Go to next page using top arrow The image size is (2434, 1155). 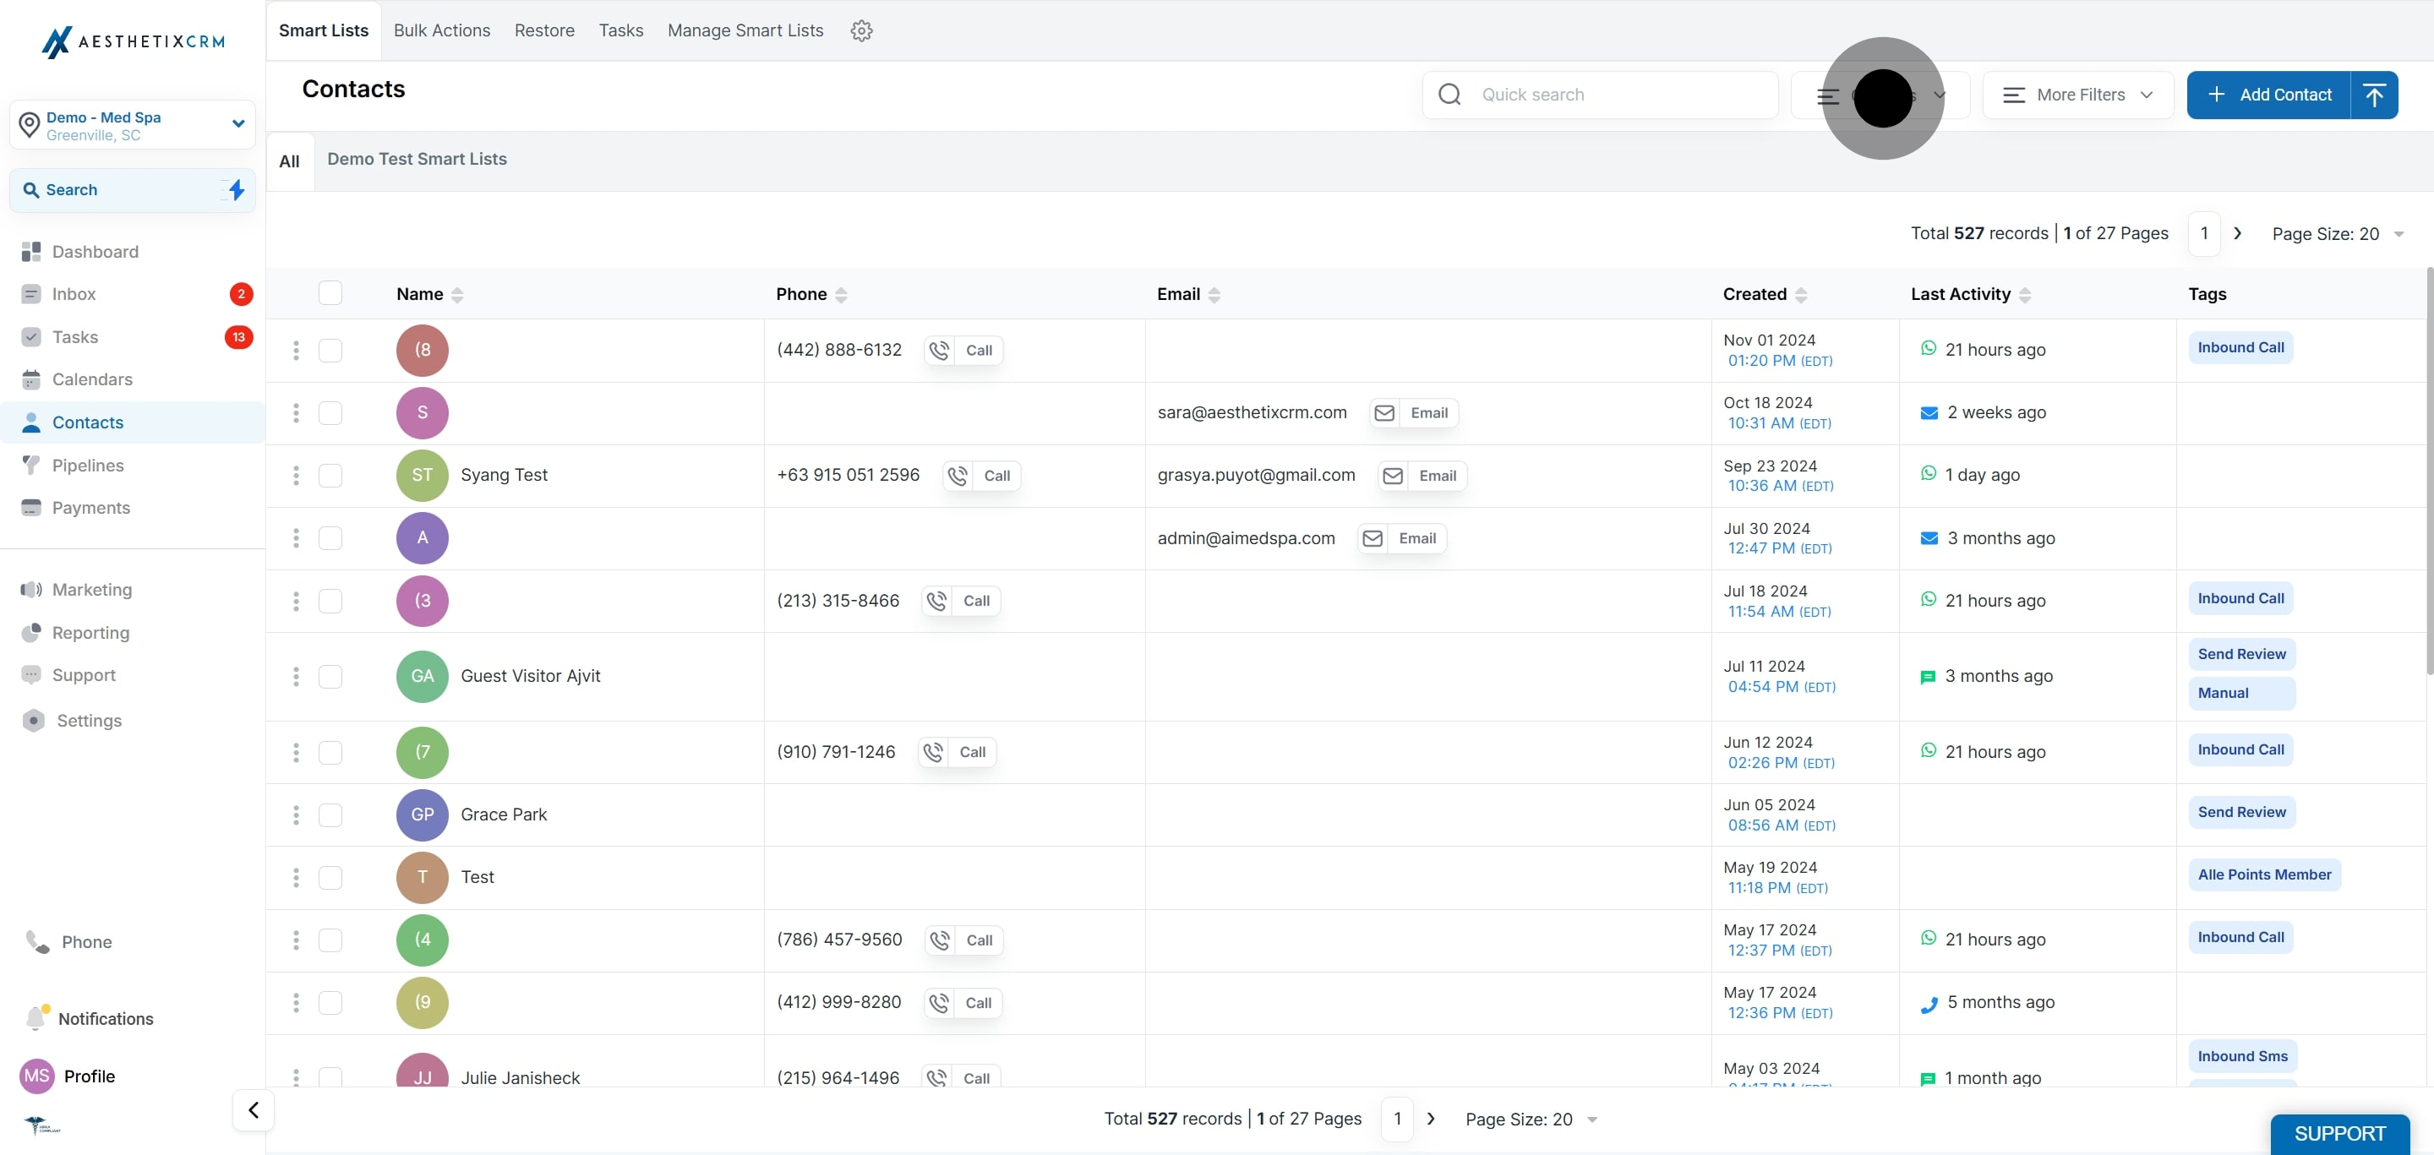click(2237, 233)
